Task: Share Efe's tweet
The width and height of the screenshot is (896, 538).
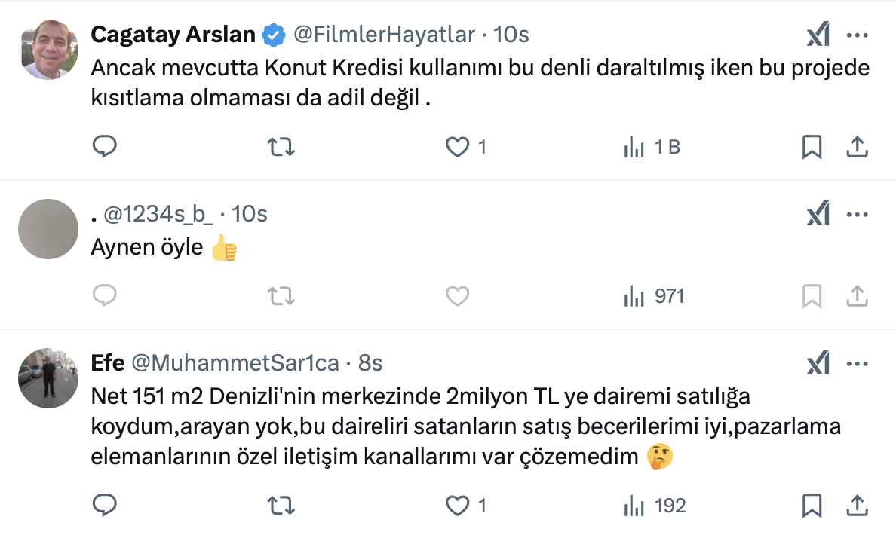Action: pyautogui.click(x=857, y=504)
